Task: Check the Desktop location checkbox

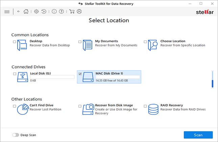Action: point(14,42)
